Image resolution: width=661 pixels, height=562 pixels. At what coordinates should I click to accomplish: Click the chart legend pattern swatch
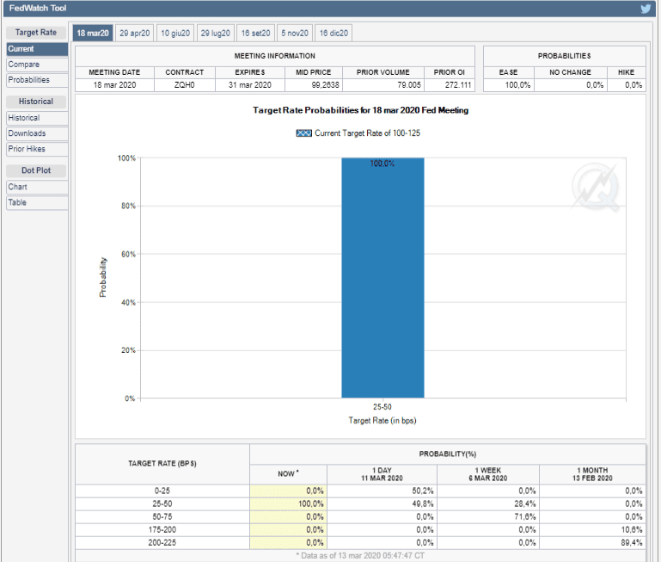303,133
